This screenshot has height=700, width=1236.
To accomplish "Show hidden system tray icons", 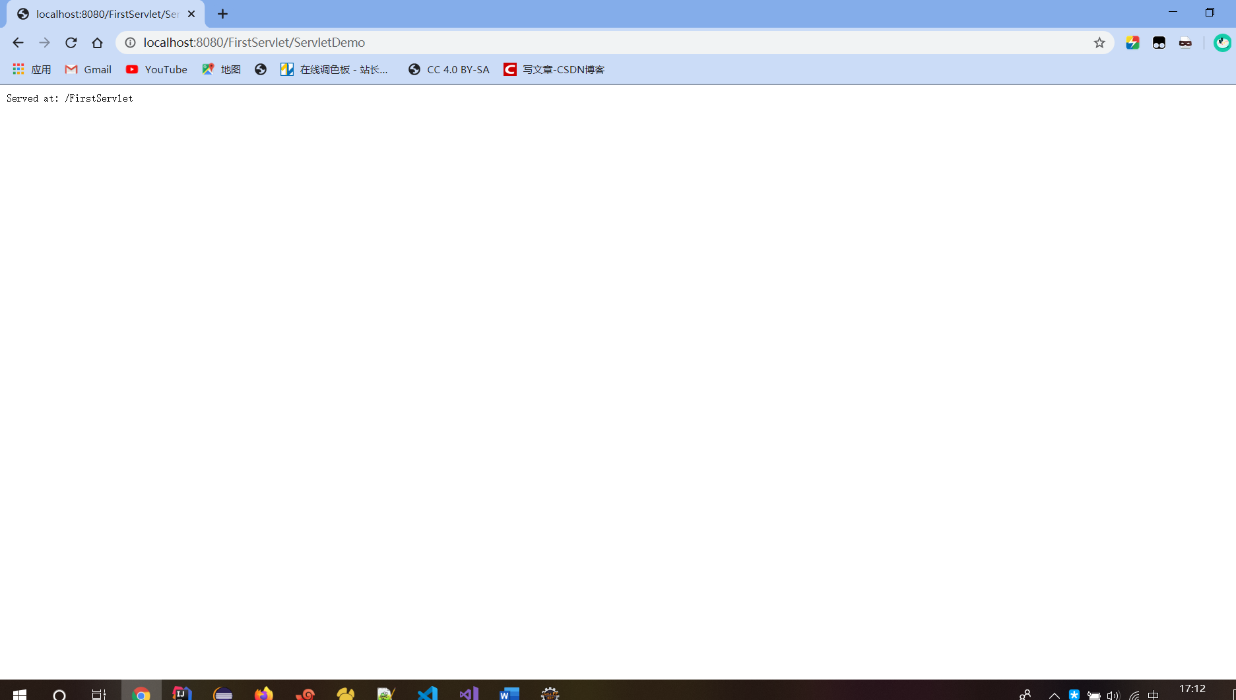I will pos(1055,695).
